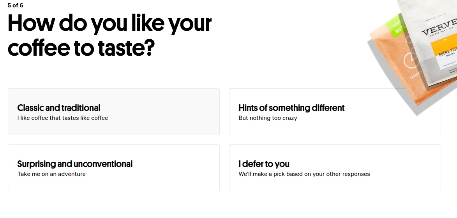The height and width of the screenshot is (218, 457).
Task: Click the Classic and traditional title text
Action: pos(59,108)
